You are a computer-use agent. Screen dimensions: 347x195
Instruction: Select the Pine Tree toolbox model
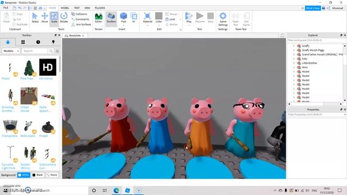29,70
